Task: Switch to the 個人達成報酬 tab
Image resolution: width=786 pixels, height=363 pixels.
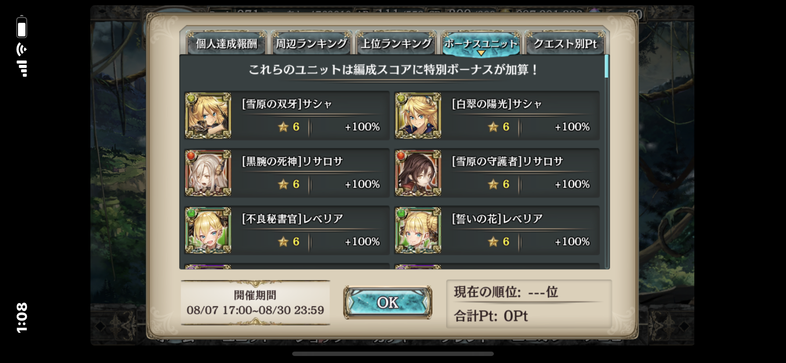Action: tap(226, 43)
